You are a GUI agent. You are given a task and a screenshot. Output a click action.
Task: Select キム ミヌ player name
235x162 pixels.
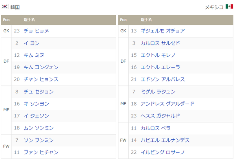pyautogui.click(x=34, y=55)
